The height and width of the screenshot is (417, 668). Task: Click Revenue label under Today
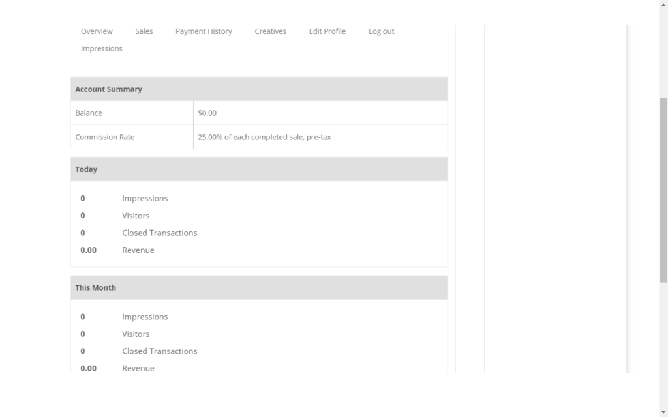(x=138, y=250)
